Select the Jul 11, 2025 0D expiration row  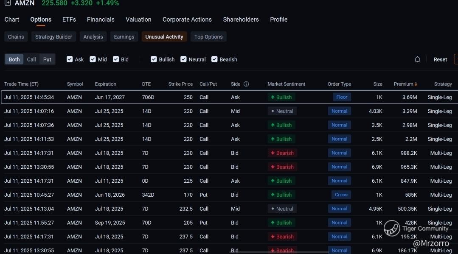230,181
